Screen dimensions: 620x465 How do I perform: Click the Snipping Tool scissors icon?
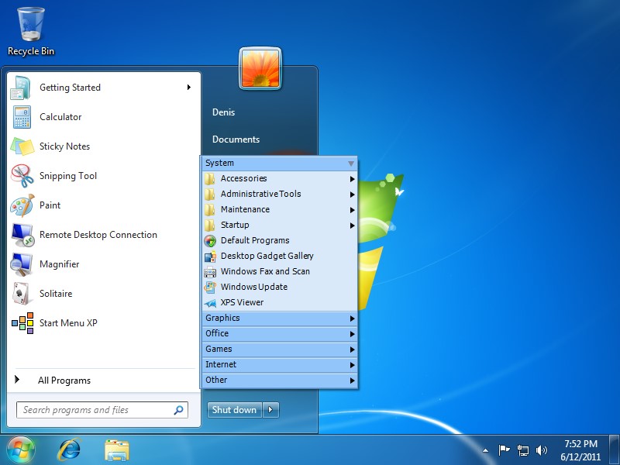click(x=22, y=176)
